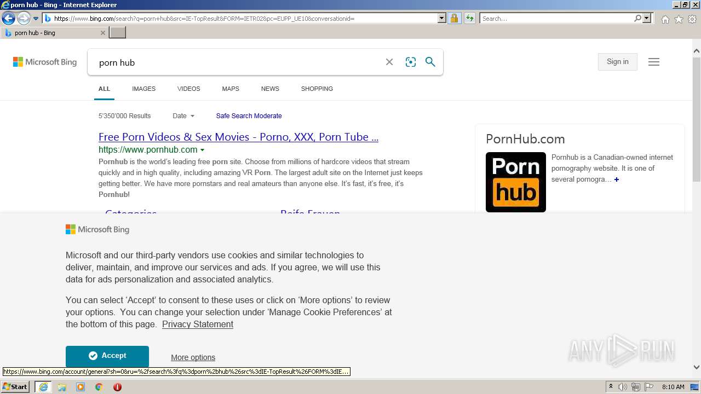Screen dimensions: 701x394
Task: Open the More options link
Action: tap(193, 357)
